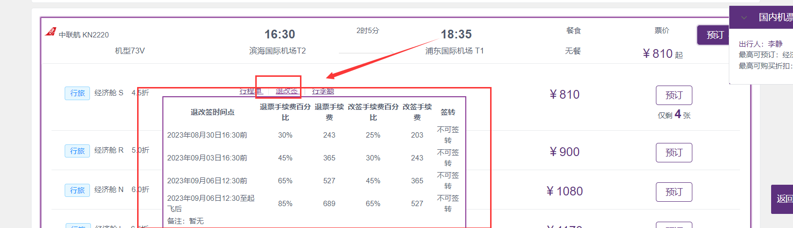Open the 退改签 rules link
This screenshot has height=228, width=793.
[x=286, y=91]
